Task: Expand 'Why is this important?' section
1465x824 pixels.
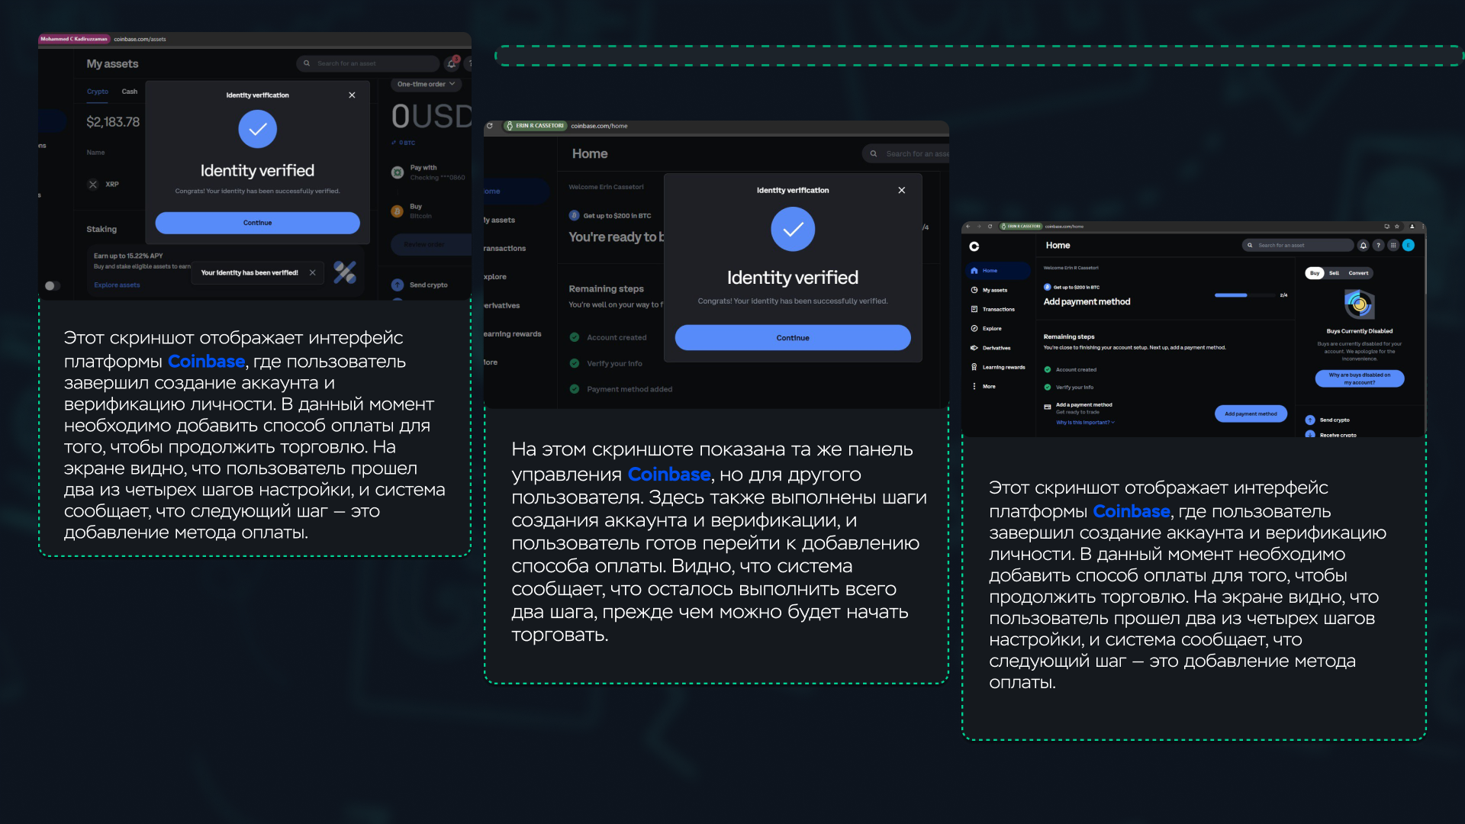Action: pos(1085,423)
